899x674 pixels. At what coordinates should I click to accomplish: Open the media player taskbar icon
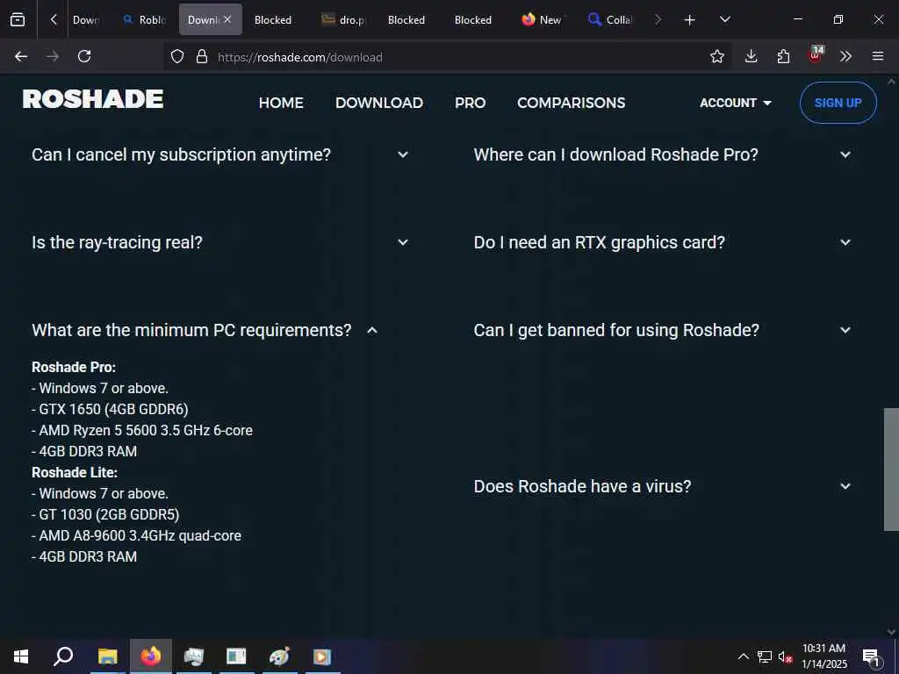point(321,656)
